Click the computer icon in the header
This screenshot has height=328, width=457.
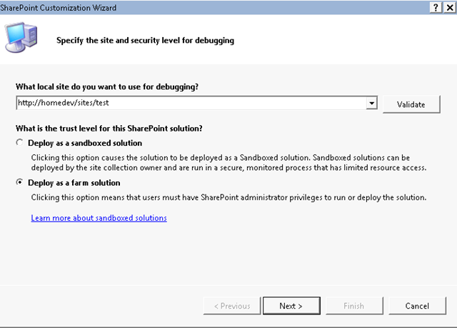coord(21,37)
